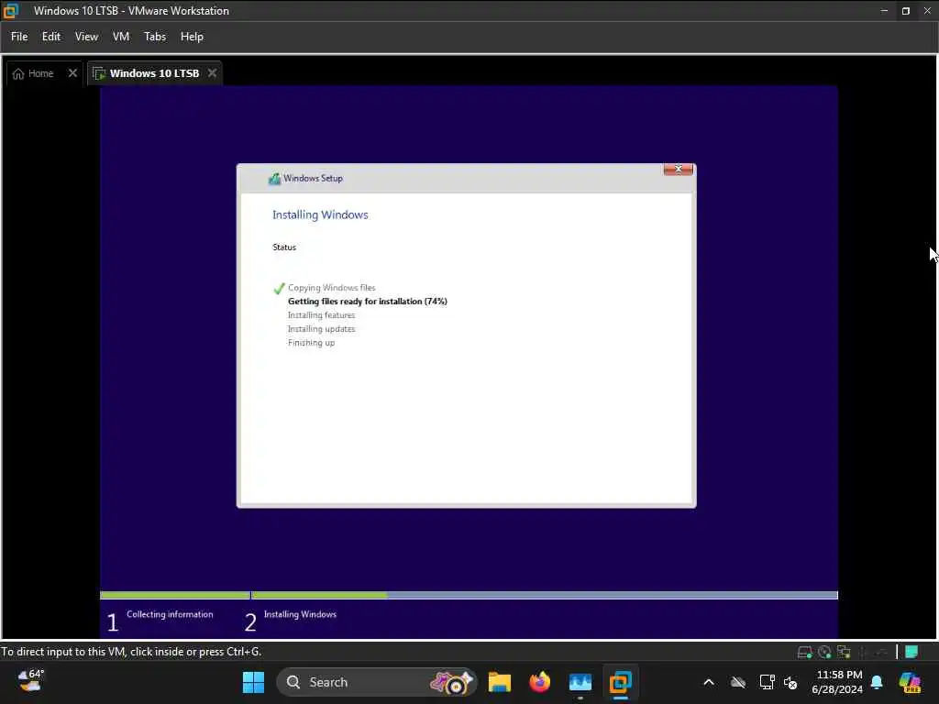Click the muted volume tray icon
This screenshot has width=939, height=704.
790,682
